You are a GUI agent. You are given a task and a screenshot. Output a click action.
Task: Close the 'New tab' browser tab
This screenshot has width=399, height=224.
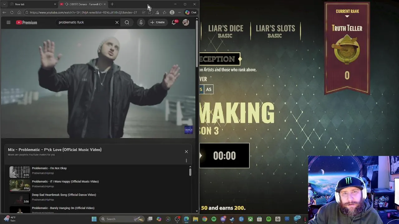[x=55, y=4]
